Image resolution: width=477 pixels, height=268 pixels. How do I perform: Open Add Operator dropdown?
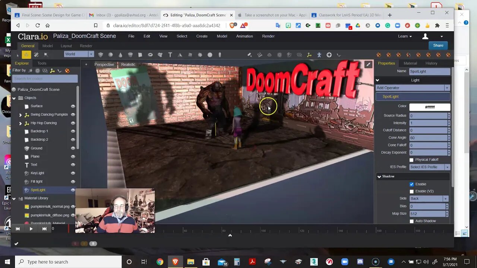click(x=413, y=88)
